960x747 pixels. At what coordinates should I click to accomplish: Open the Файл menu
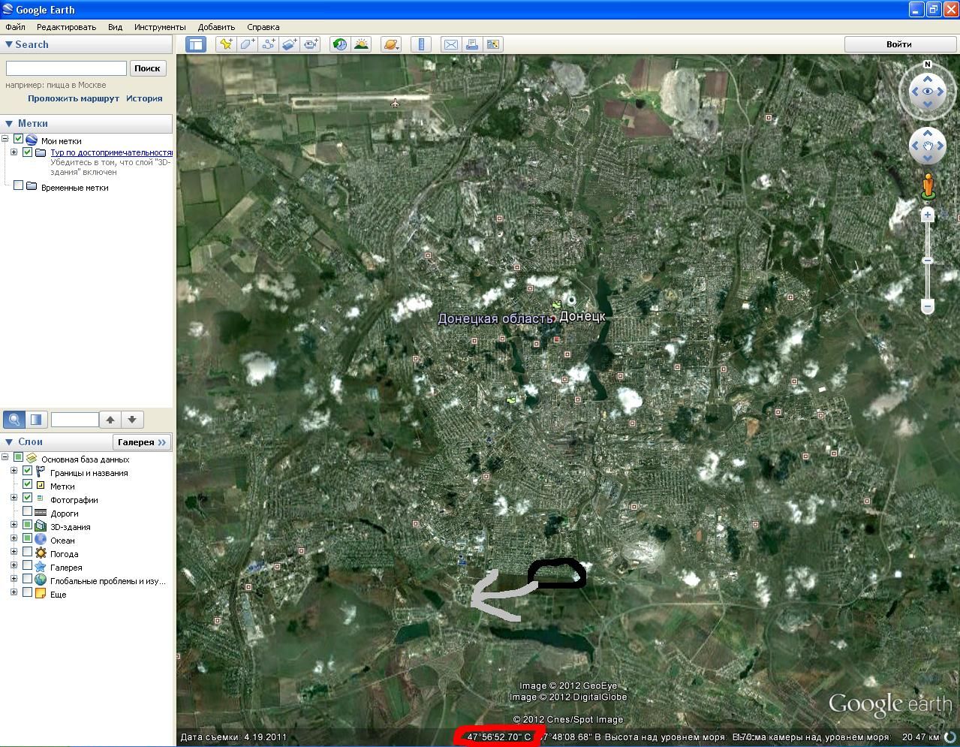point(15,27)
